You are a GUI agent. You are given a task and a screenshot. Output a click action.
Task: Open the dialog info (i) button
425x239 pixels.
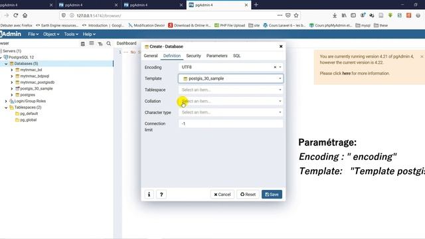pos(149,195)
